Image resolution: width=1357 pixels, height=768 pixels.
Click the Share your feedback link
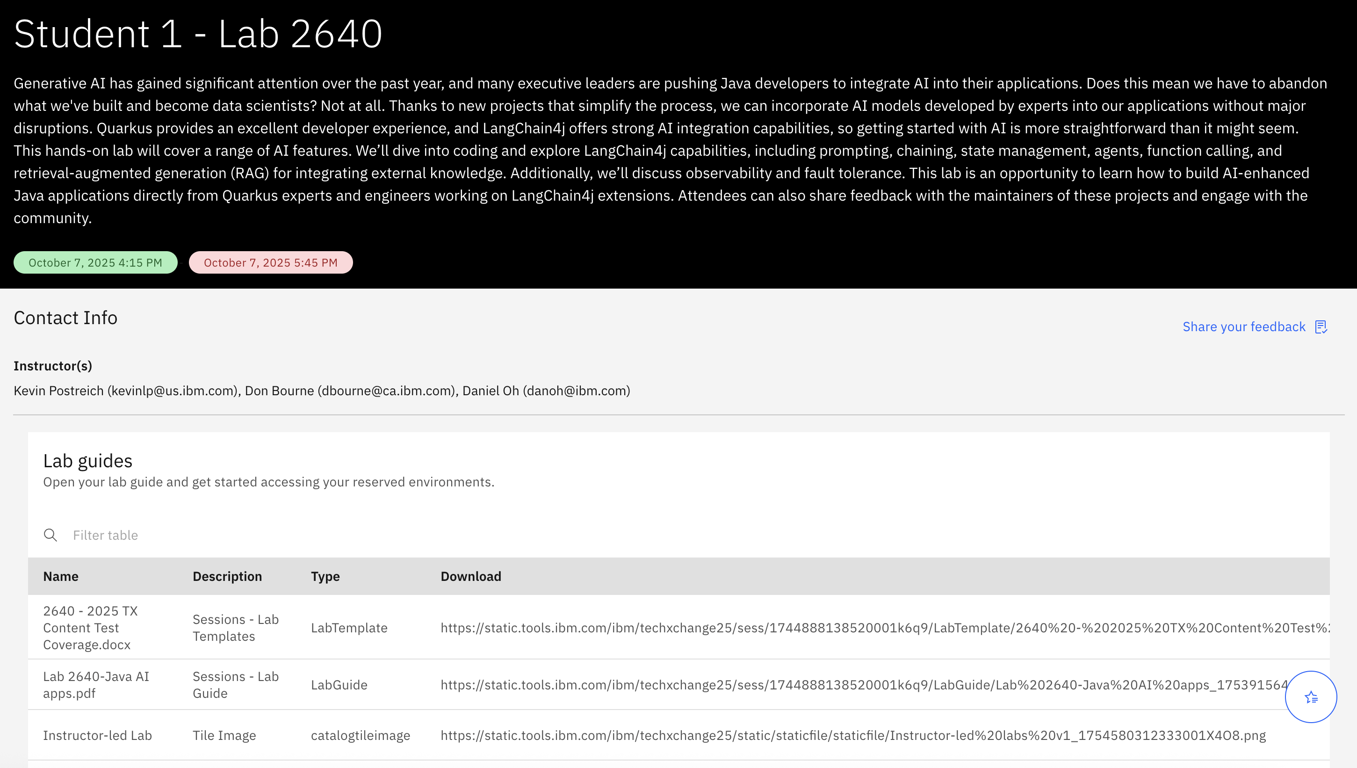1244,326
